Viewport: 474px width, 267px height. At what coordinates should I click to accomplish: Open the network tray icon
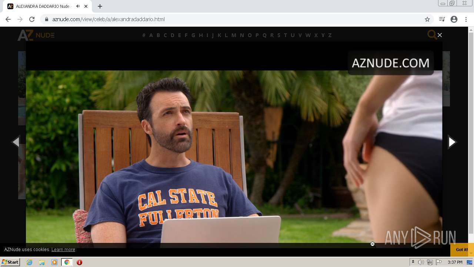tap(430, 262)
